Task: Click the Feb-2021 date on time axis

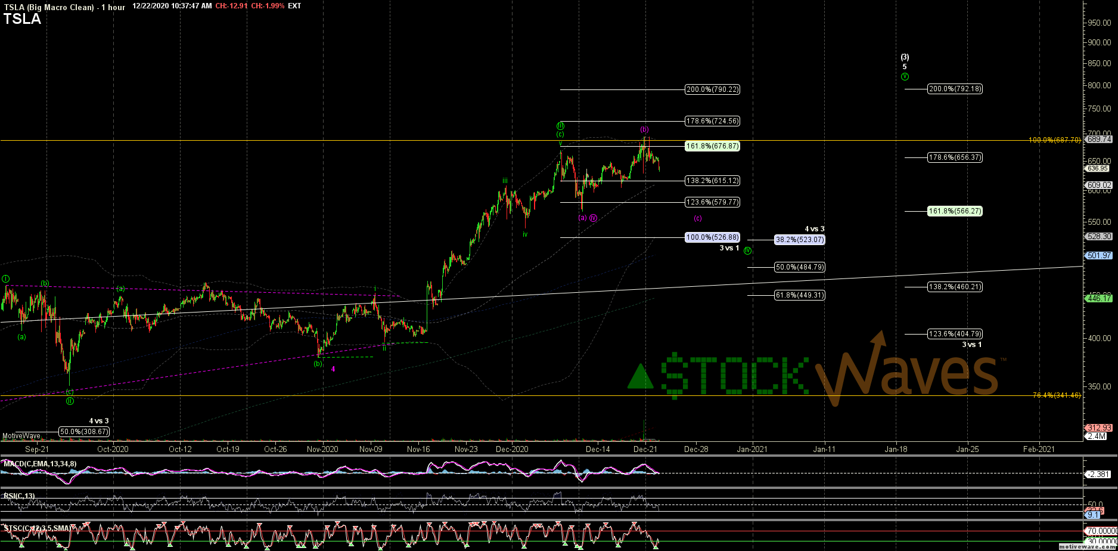Action: 1038,448
